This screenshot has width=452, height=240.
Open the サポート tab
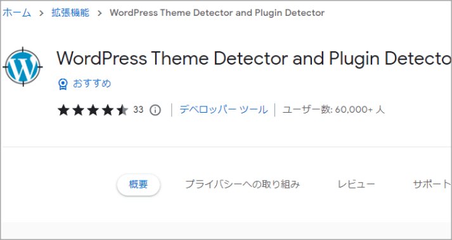pyautogui.click(x=432, y=184)
